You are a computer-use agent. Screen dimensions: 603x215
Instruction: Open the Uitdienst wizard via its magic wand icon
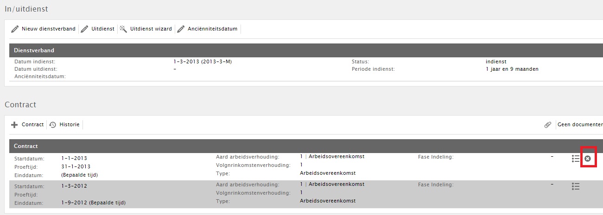pos(123,29)
